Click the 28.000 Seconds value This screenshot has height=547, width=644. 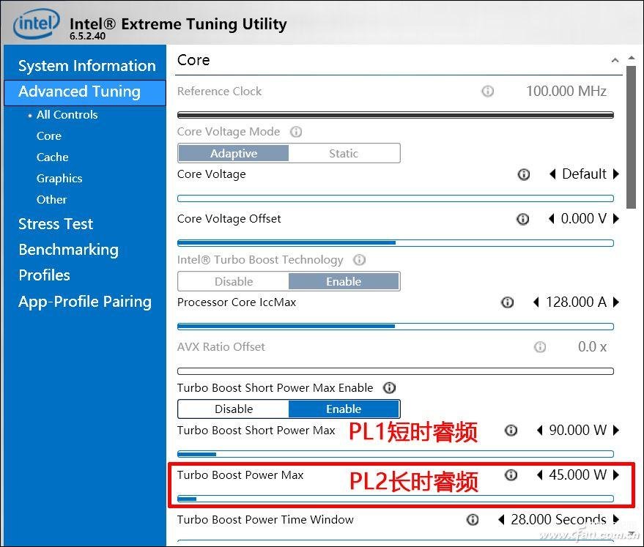[x=558, y=520]
